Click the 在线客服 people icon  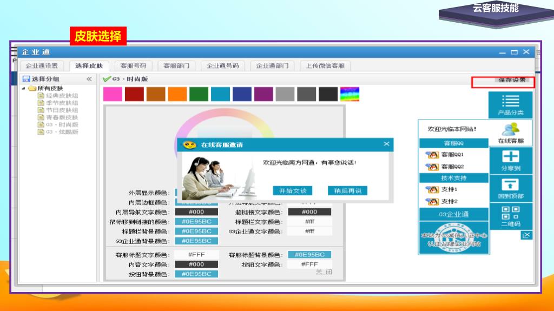tap(511, 129)
